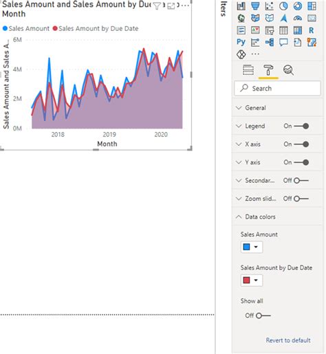This screenshot has height=354, width=326.
Task: Select the donut chart visual
Action: click(x=298, y=6)
